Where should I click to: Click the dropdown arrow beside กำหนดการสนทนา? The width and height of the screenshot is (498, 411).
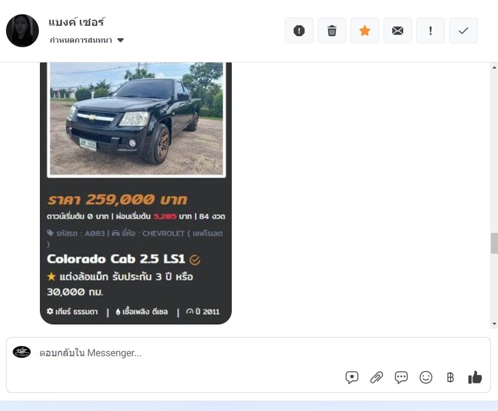click(121, 40)
